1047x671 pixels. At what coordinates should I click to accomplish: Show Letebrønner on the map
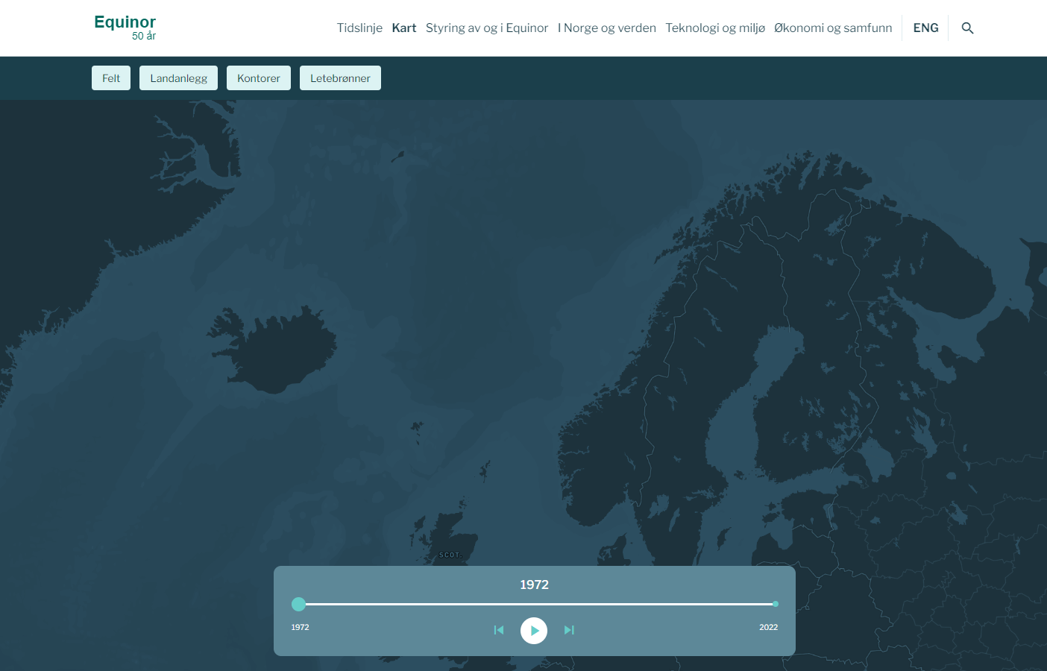click(x=340, y=78)
